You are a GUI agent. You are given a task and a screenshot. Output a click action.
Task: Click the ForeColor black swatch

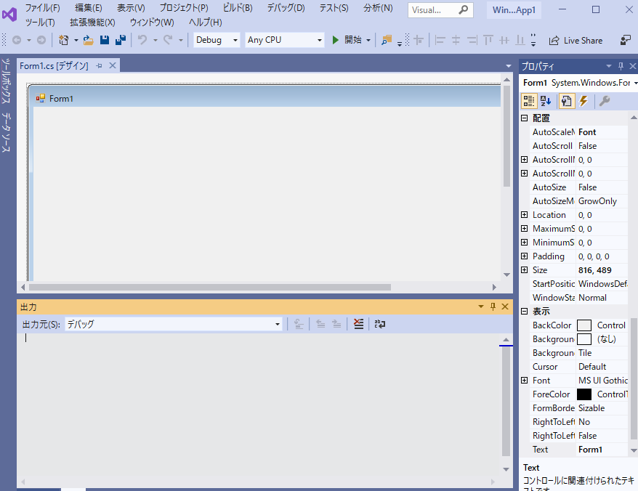click(x=584, y=394)
